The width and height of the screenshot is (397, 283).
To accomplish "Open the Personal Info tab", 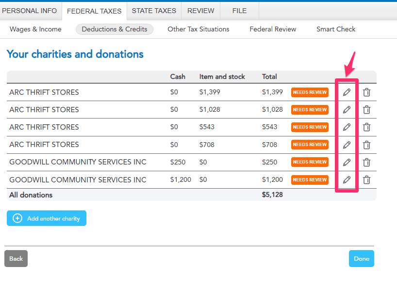I will click(30, 11).
